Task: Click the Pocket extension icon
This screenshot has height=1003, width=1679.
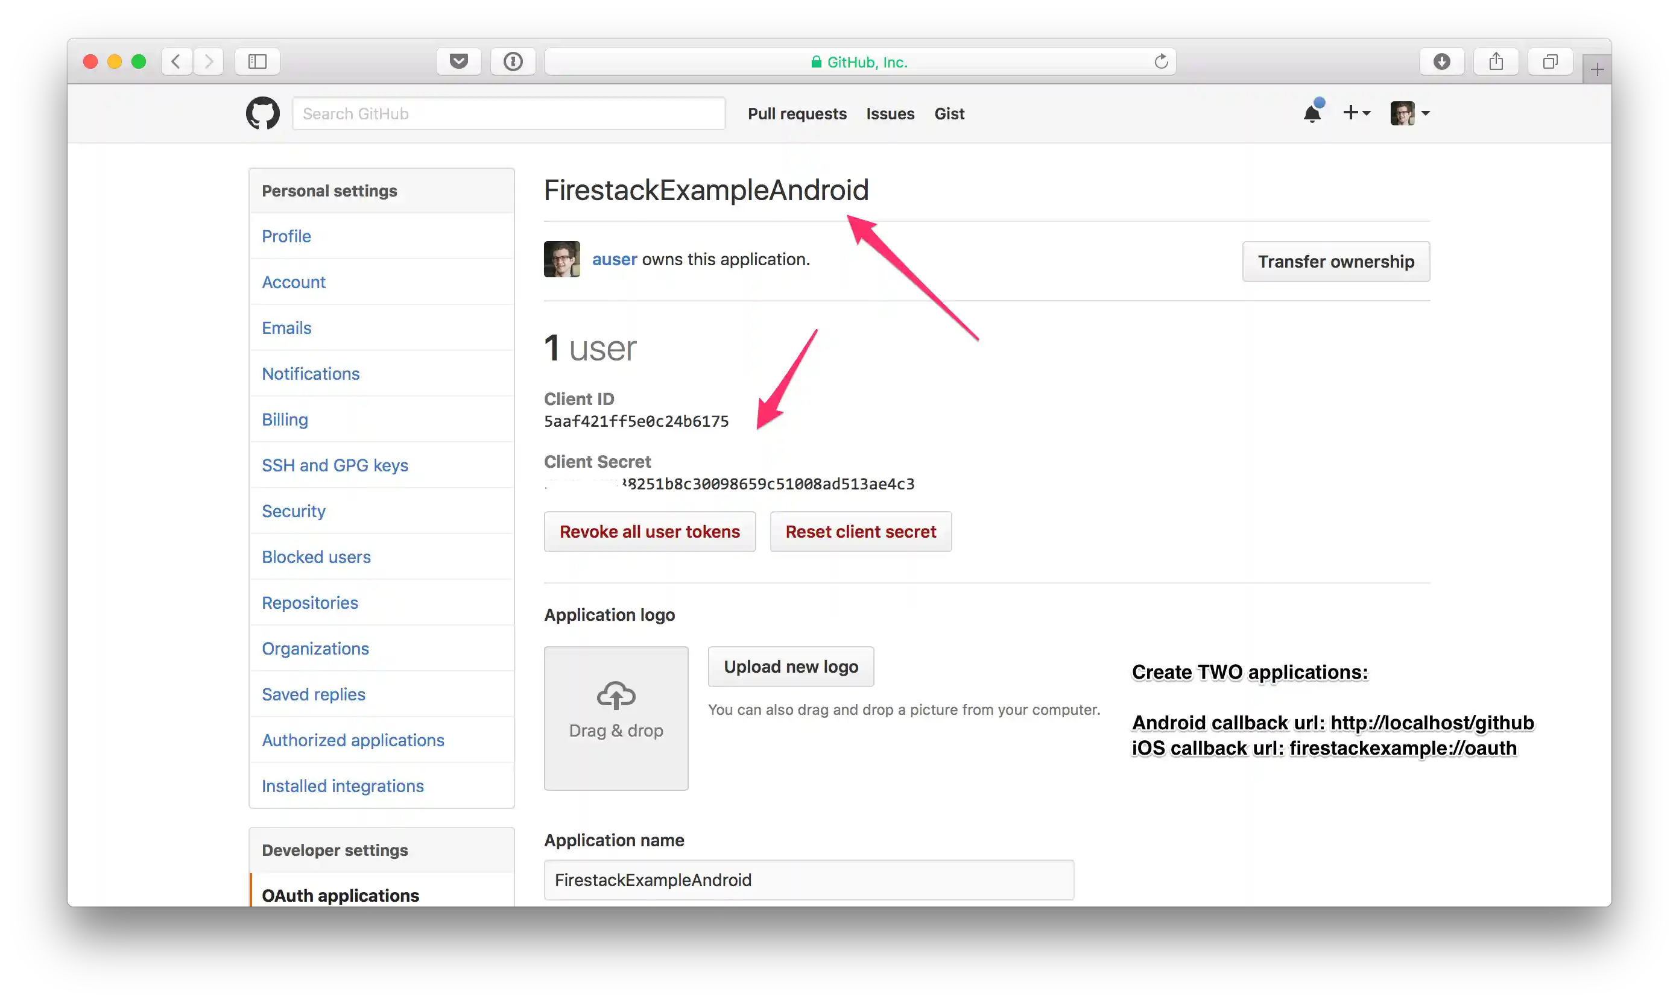Action: coord(458,61)
